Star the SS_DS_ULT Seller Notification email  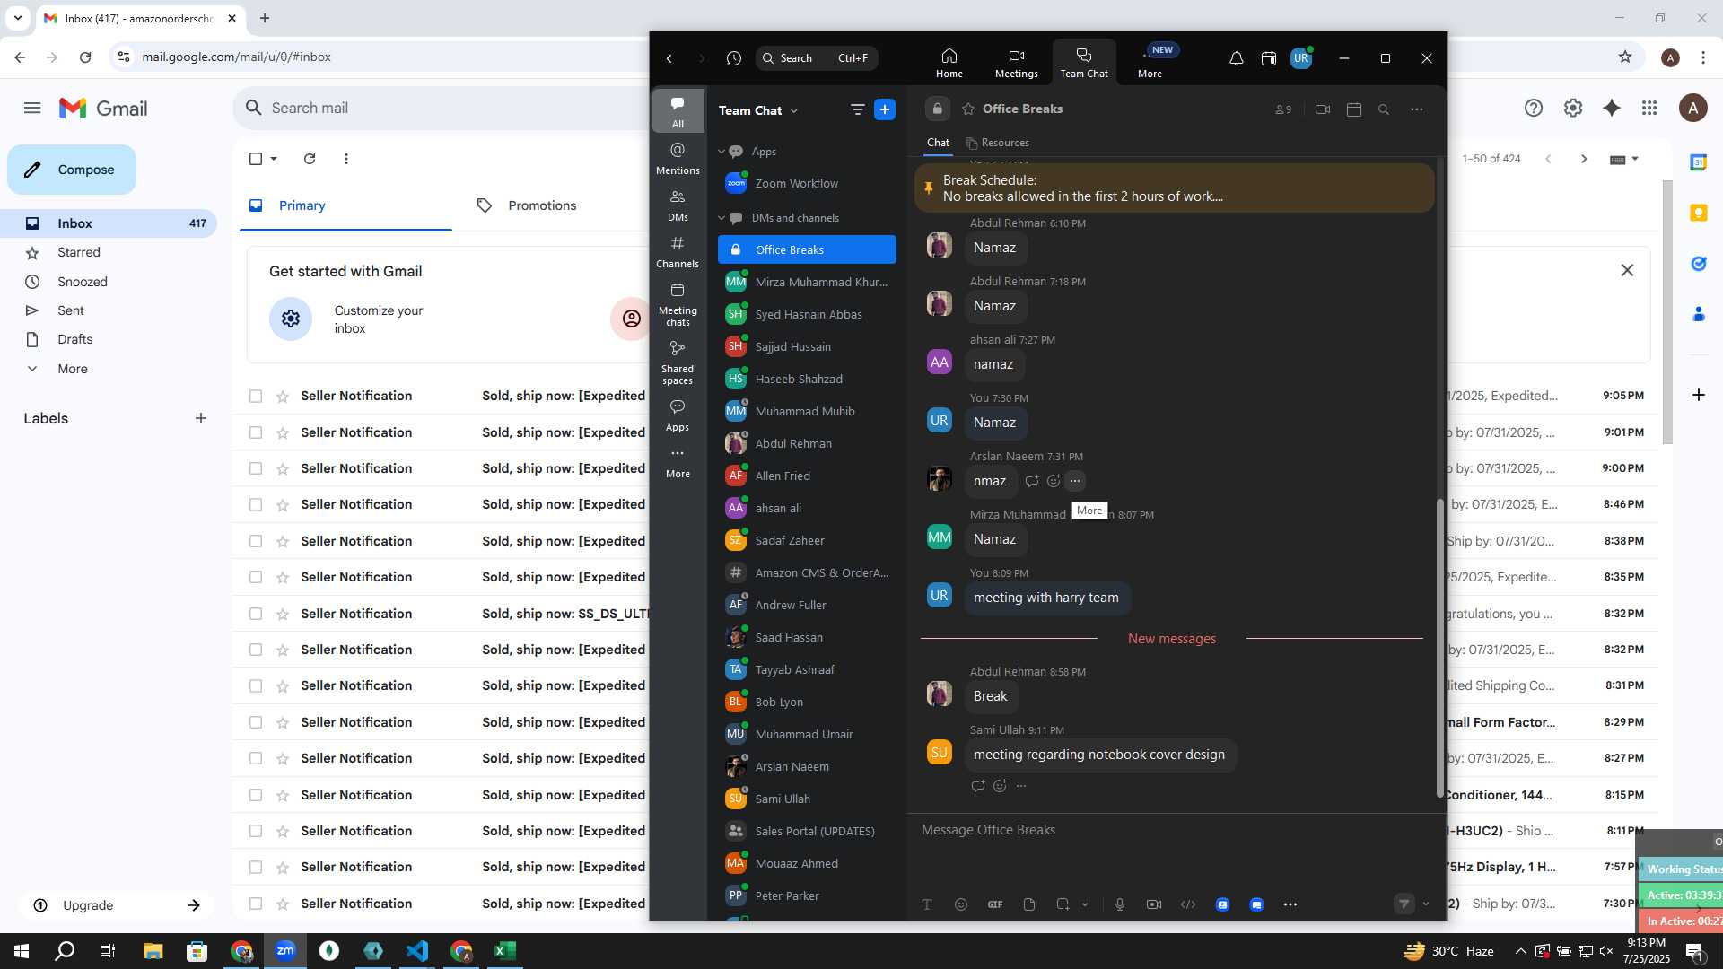(x=283, y=614)
